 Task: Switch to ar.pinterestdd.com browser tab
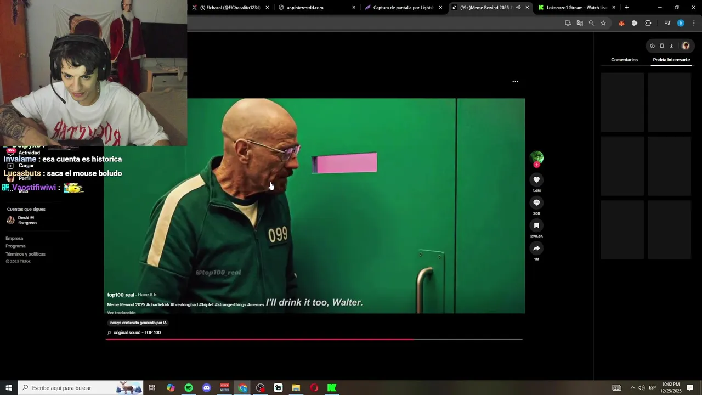click(316, 8)
